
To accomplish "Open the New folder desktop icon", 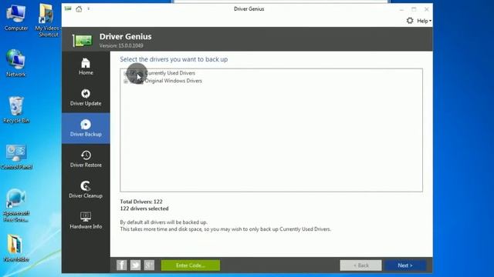I will coord(16,248).
